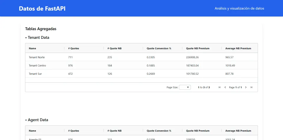Jump to last page of Tenant Data
Screen dimensions: 283x140
pos(251,87)
